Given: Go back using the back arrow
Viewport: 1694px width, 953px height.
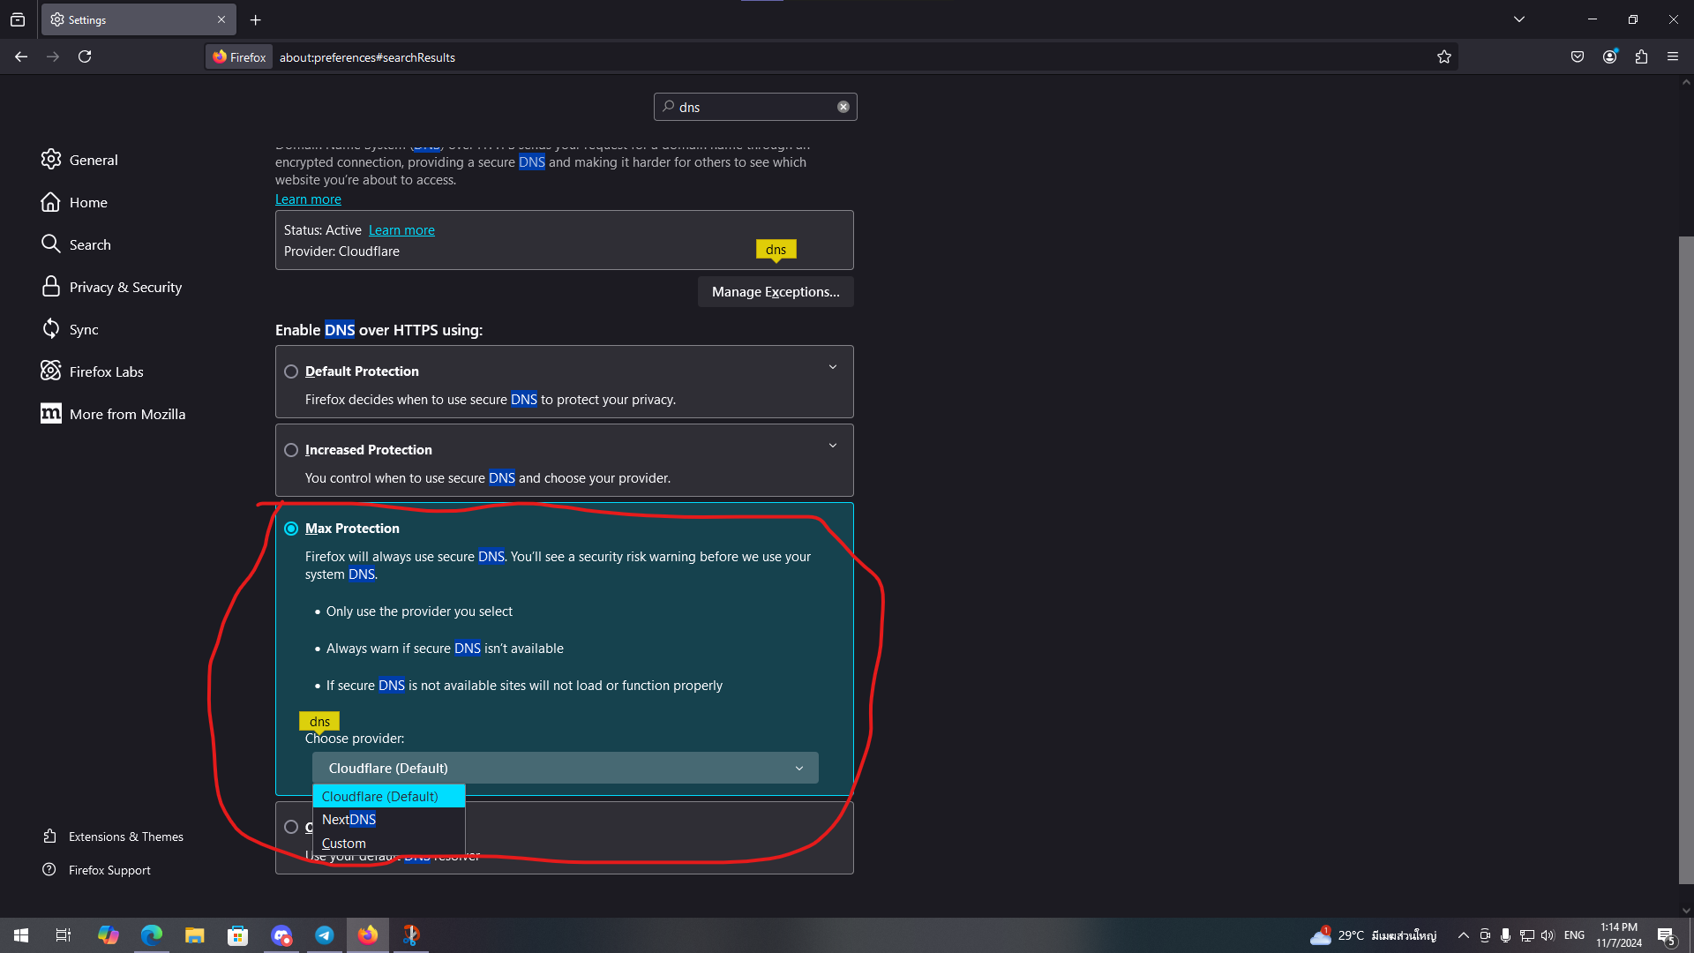Looking at the screenshot, I should (x=21, y=56).
